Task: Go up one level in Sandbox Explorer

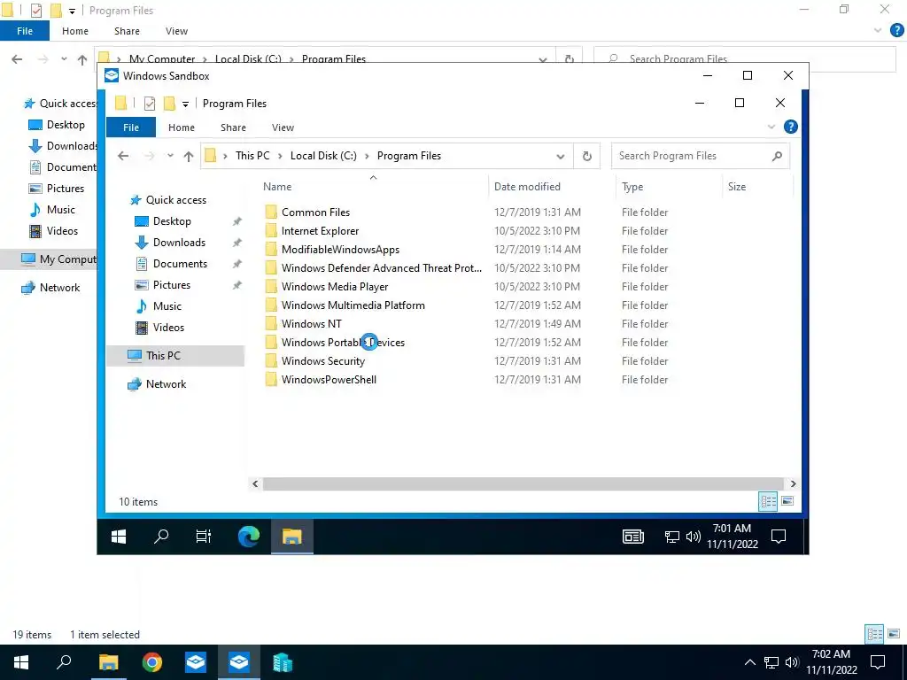Action: pyautogui.click(x=188, y=156)
